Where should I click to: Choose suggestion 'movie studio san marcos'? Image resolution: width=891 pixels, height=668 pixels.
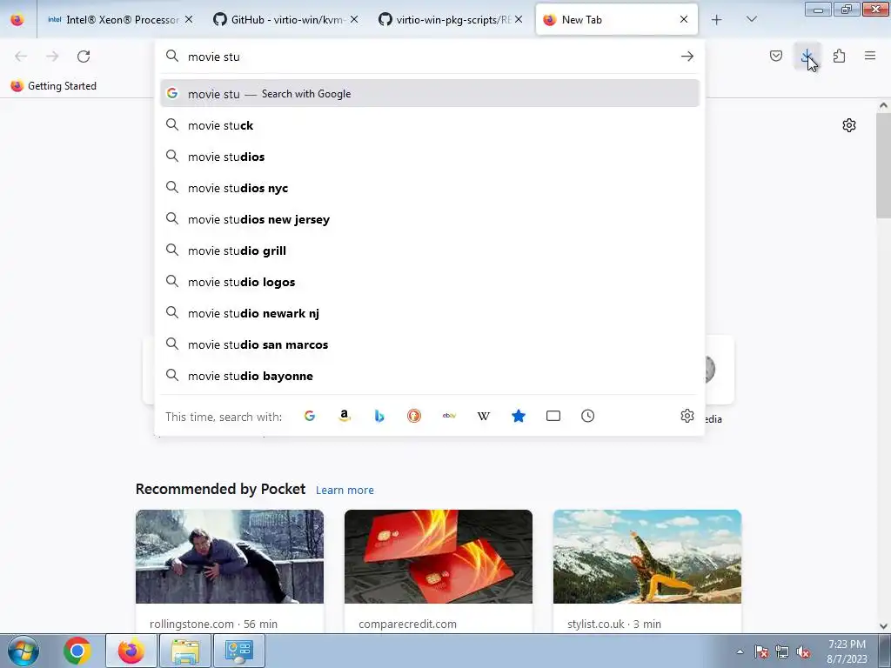pos(430,344)
